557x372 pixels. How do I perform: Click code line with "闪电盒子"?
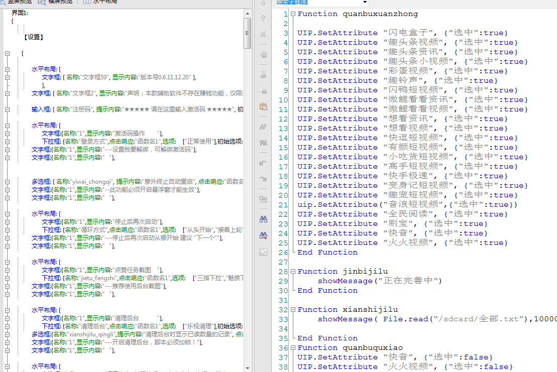pyautogui.click(x=403, y=33)
